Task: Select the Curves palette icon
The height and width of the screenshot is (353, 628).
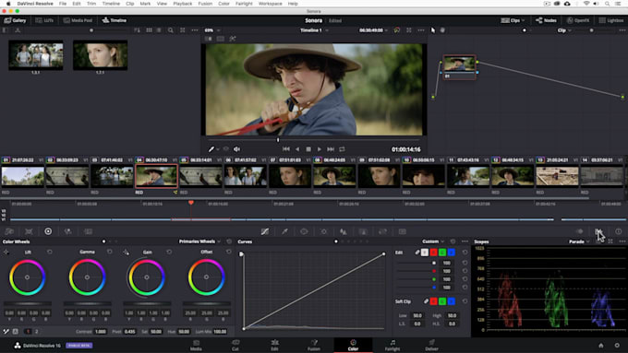Action: point(265,231)
